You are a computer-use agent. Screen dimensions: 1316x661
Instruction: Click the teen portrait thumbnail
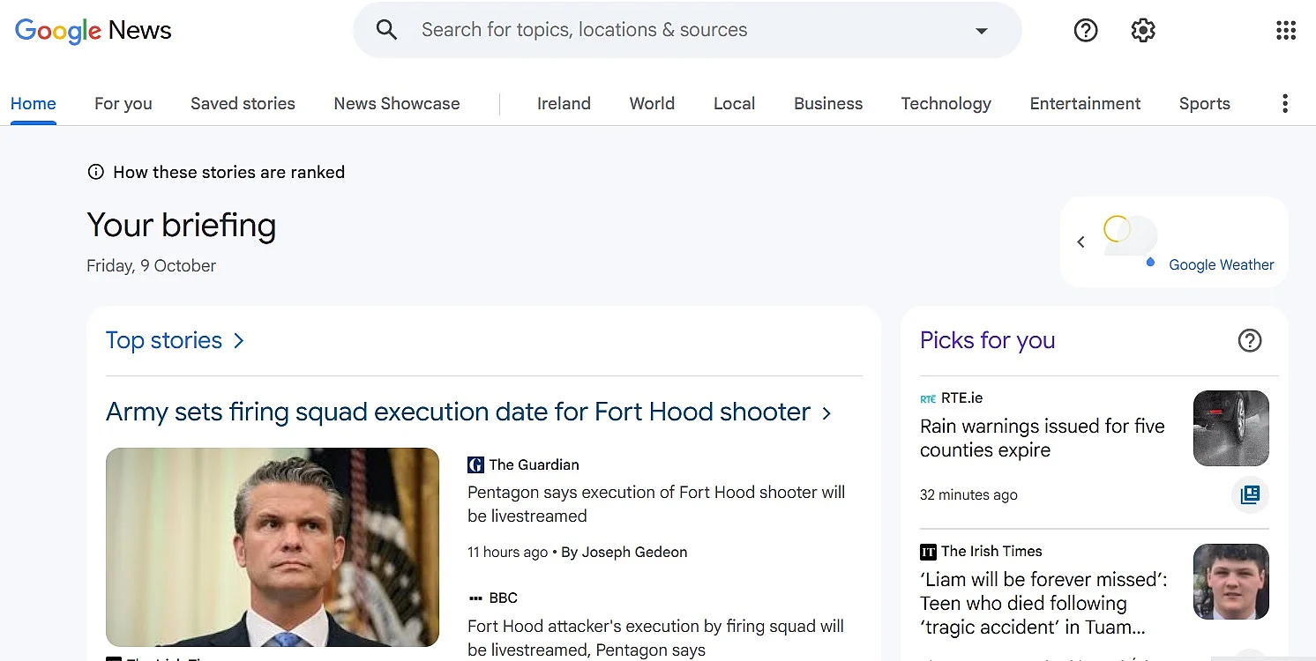[1231, 582]
